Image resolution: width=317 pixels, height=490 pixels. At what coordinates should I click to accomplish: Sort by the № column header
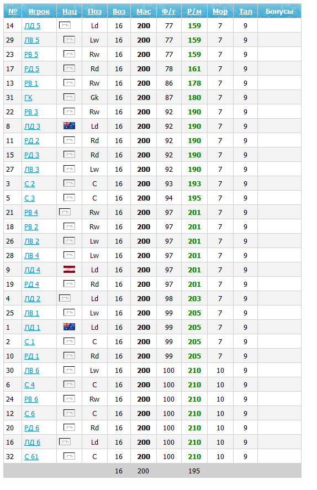tap(13, 12)
